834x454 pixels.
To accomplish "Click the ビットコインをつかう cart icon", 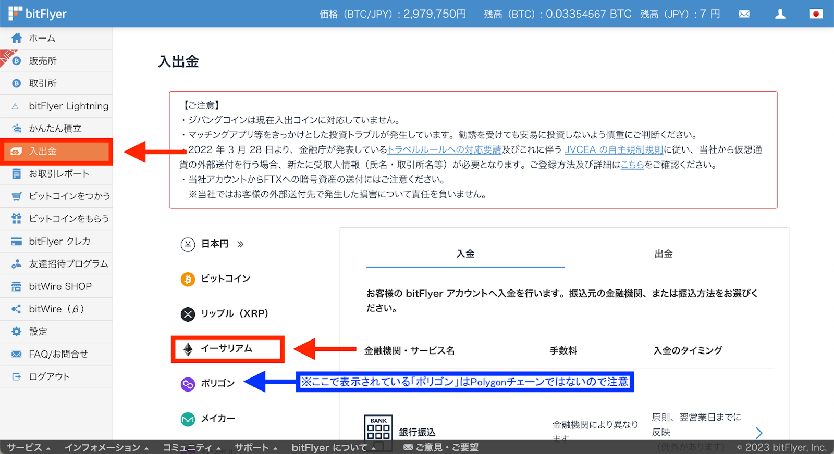I will pyautogui.click(x=17, y=196).
